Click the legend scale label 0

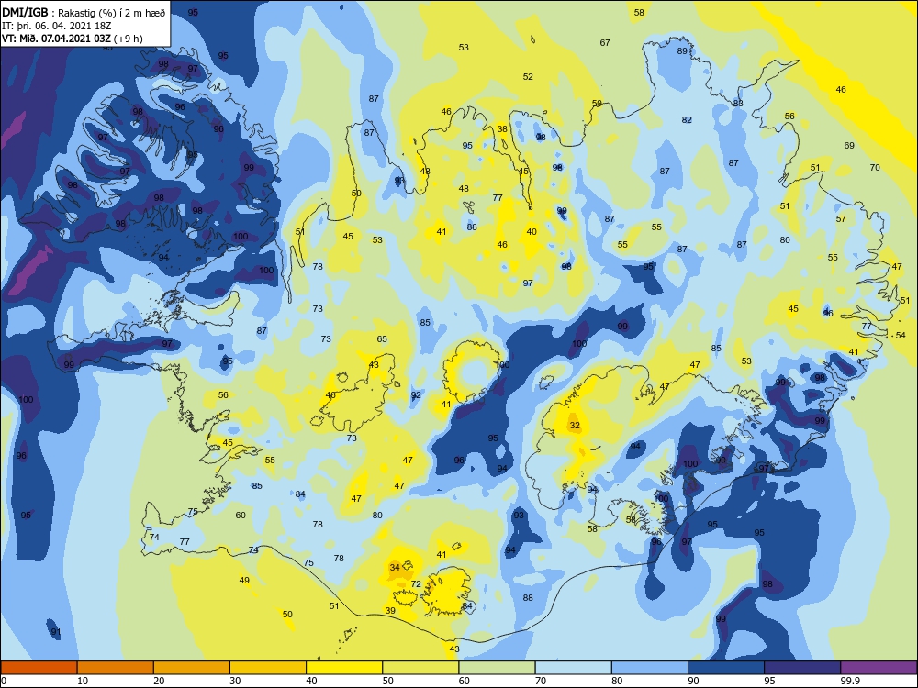(x=4, y=681)
